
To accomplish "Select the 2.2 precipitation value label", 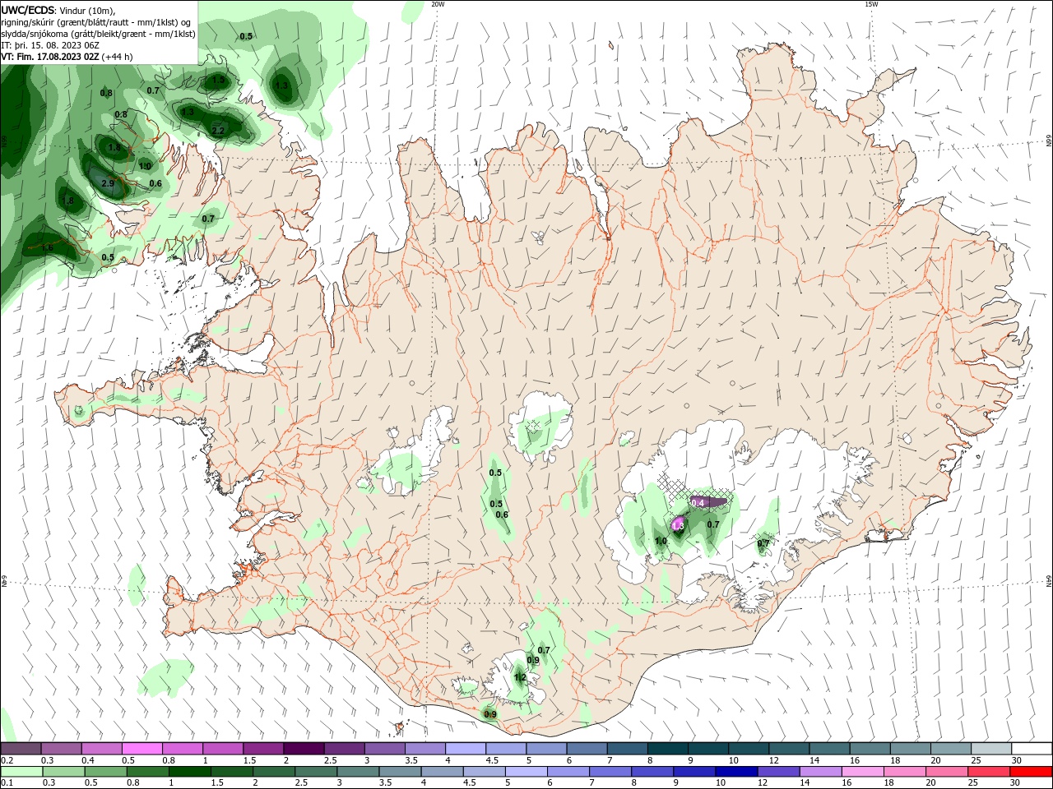I will pos(218,131).
